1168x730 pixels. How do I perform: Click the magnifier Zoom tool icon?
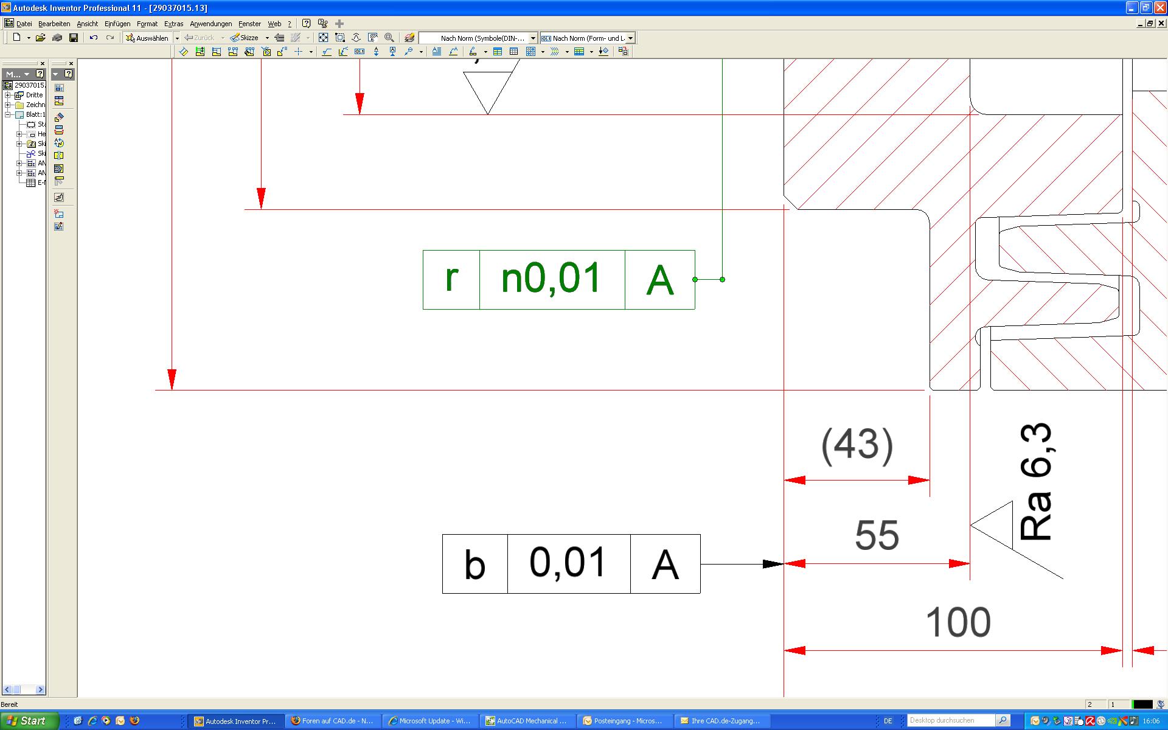(x=389, y=38)
